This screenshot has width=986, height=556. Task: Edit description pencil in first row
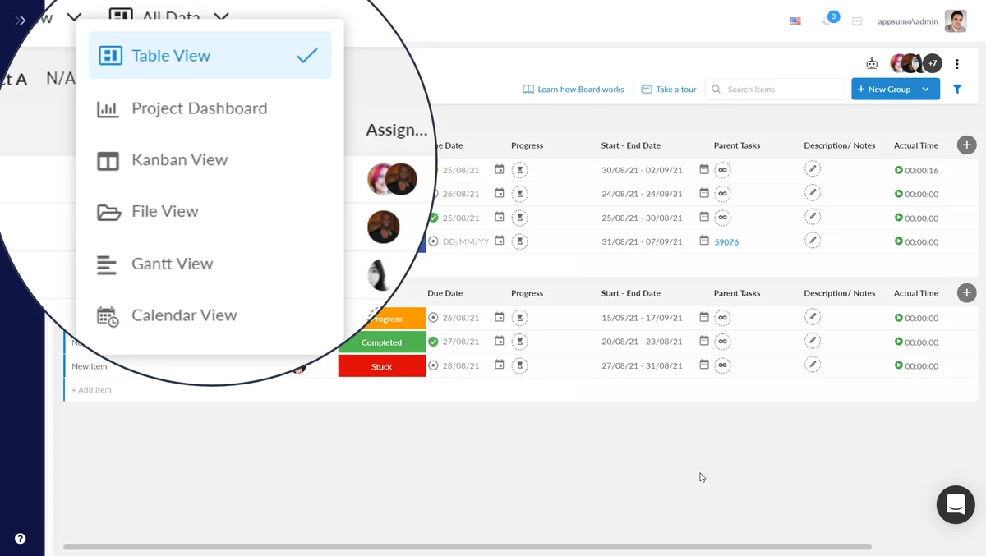click(812, 170)
